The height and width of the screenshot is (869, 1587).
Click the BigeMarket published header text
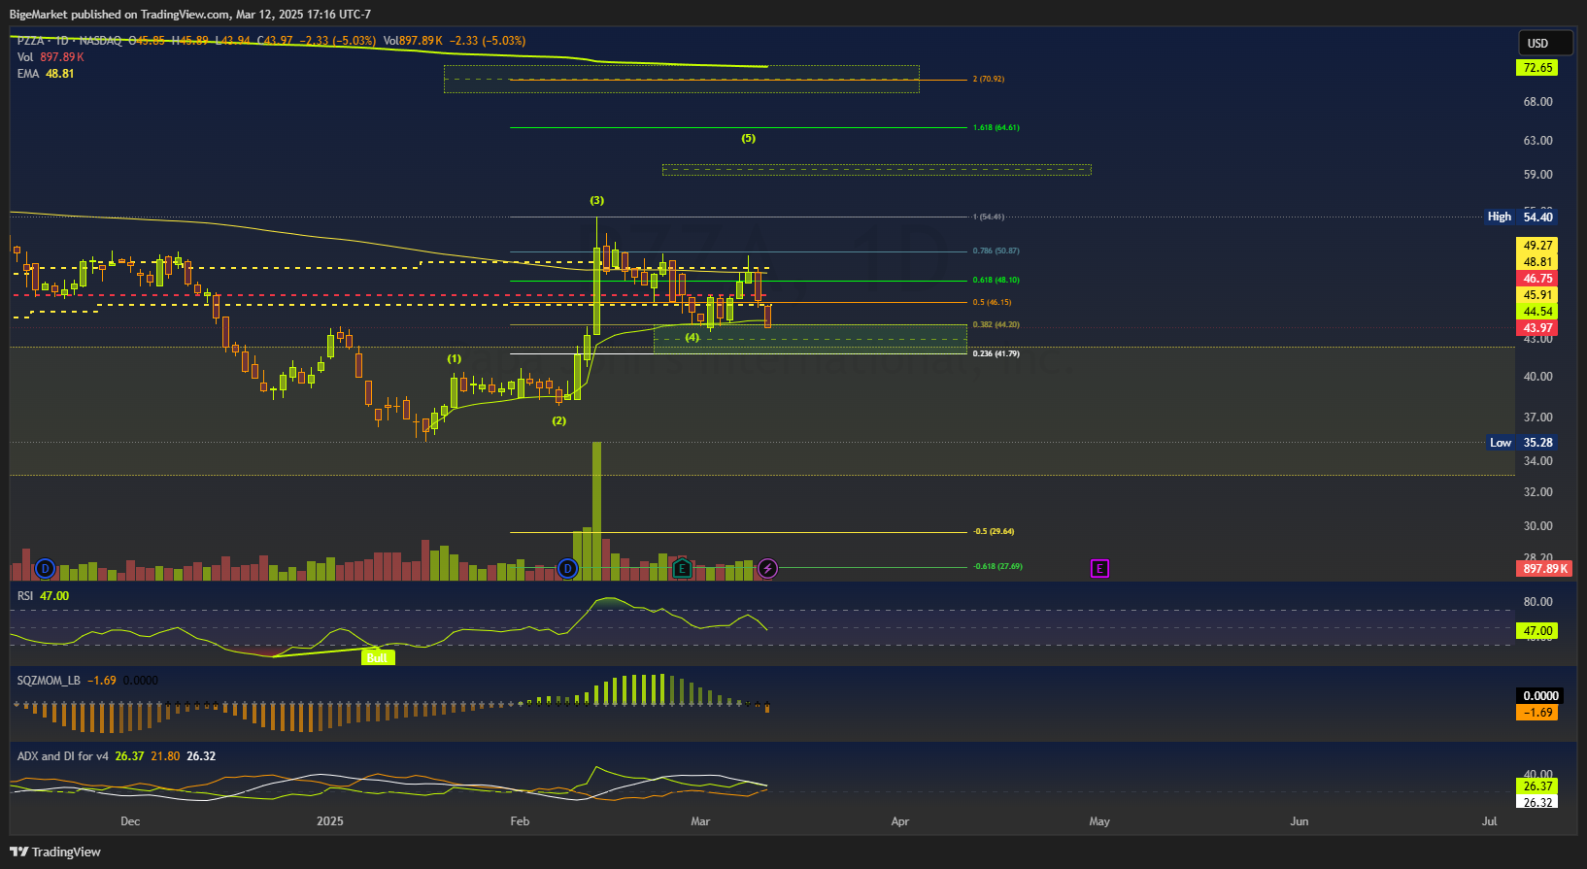(190, 15)
